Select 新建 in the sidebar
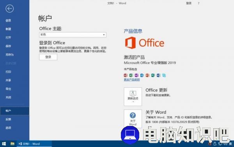This screenshot has height=147, width=234. [x=8, y=29]
